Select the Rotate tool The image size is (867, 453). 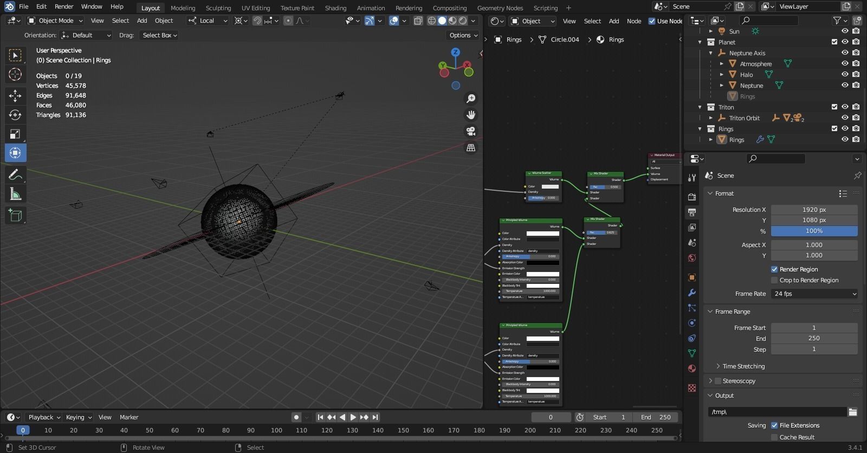pos(15,115)
